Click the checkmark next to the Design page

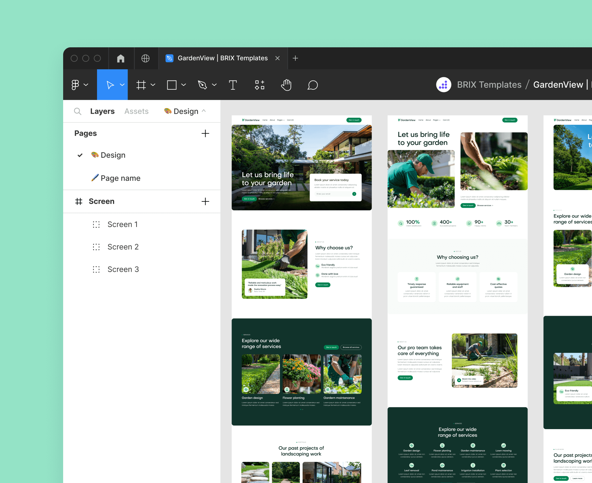(80, 155)
